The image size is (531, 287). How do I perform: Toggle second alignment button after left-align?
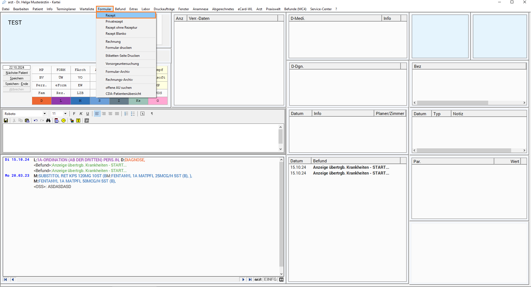point(104,114)
